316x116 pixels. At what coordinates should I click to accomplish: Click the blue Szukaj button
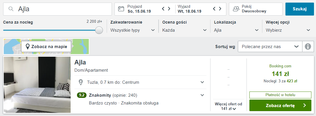click(299, 9)
